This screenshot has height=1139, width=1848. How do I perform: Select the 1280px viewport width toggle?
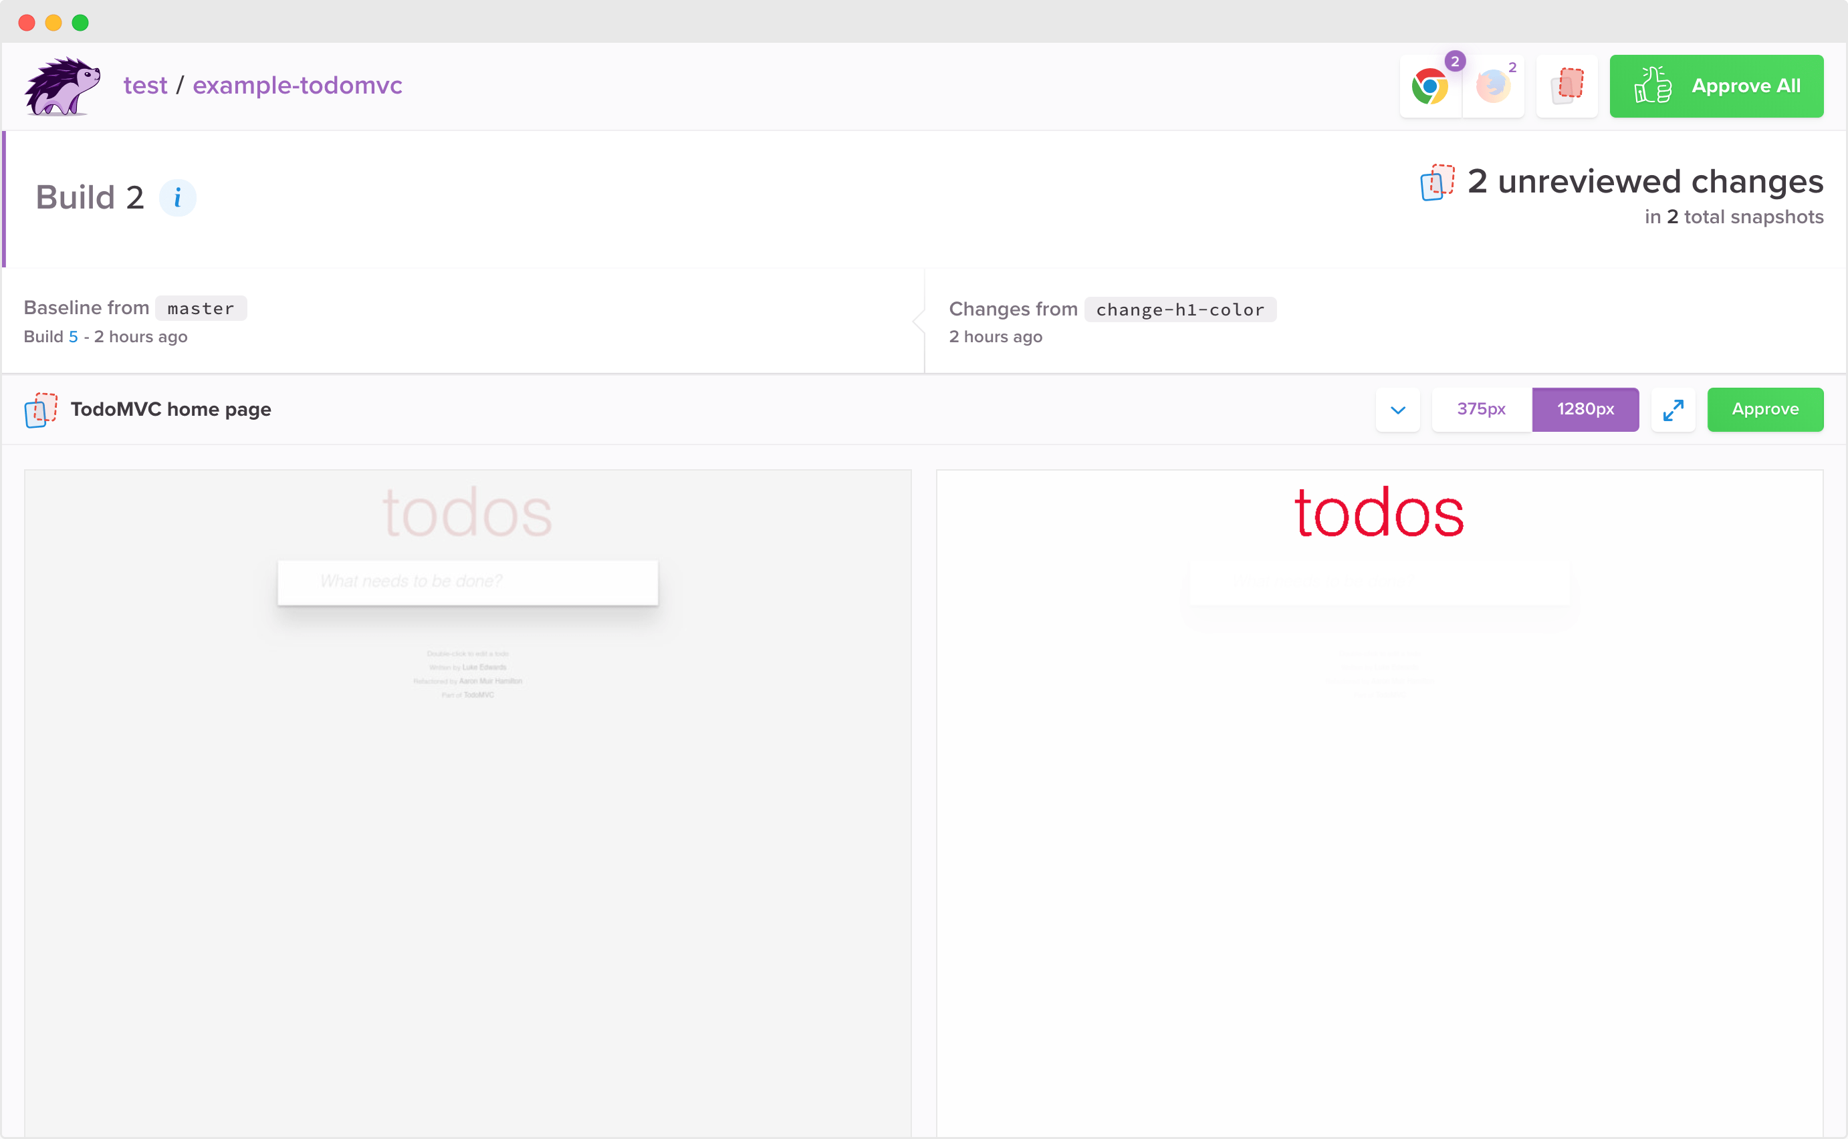pos(1585,409)
